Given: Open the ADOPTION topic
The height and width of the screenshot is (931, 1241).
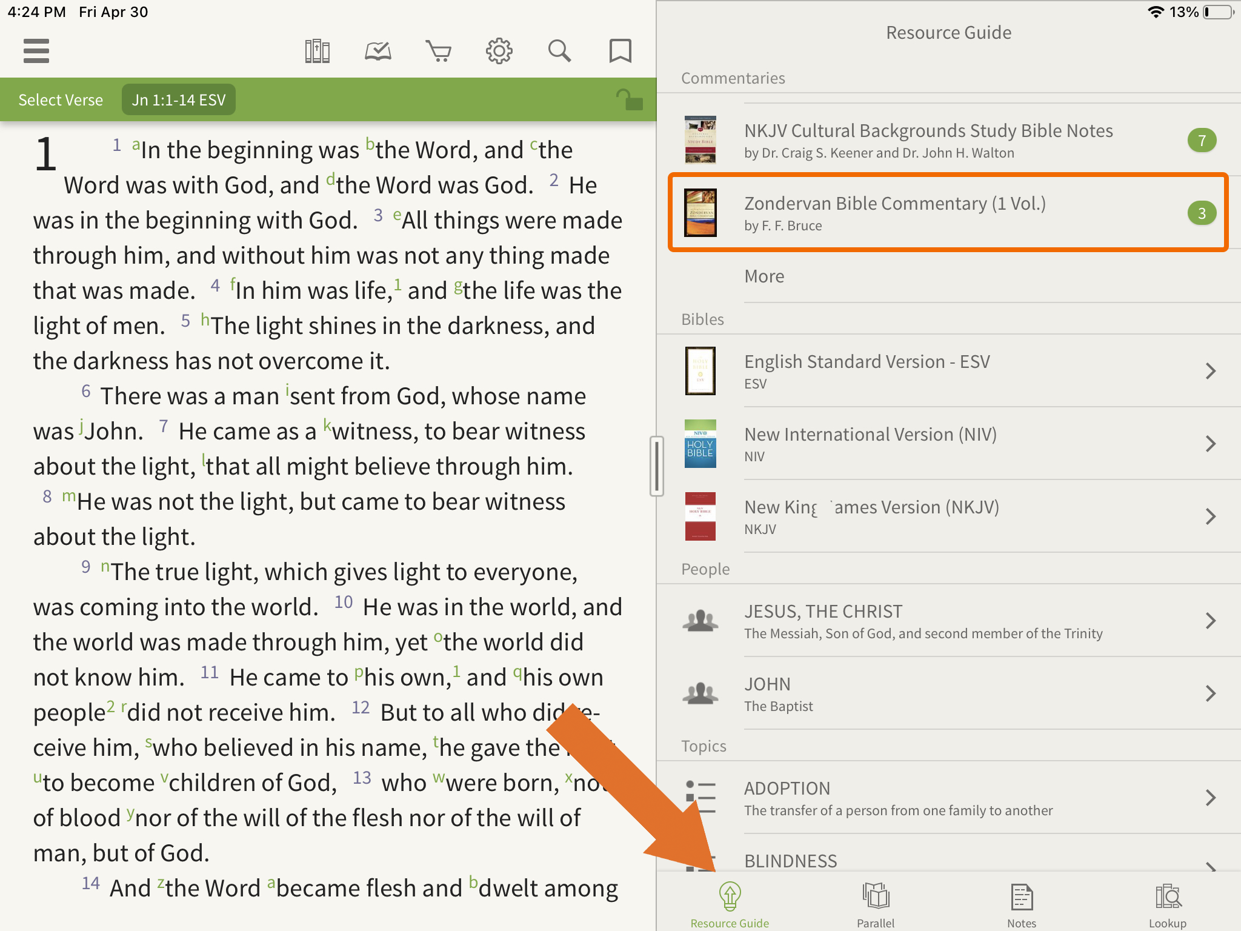Looking at the screenshot, I should click(949, 798).
